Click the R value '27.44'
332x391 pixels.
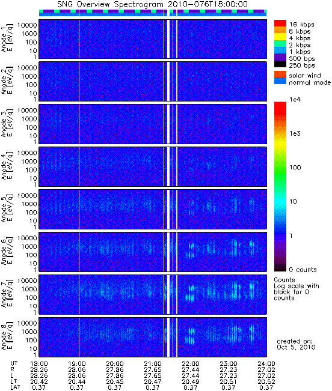click(191, 369)
